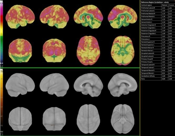Select the 'Parietal Superior R' row label
The width and height of the screenshot is (175, 136).
[148, 42]
